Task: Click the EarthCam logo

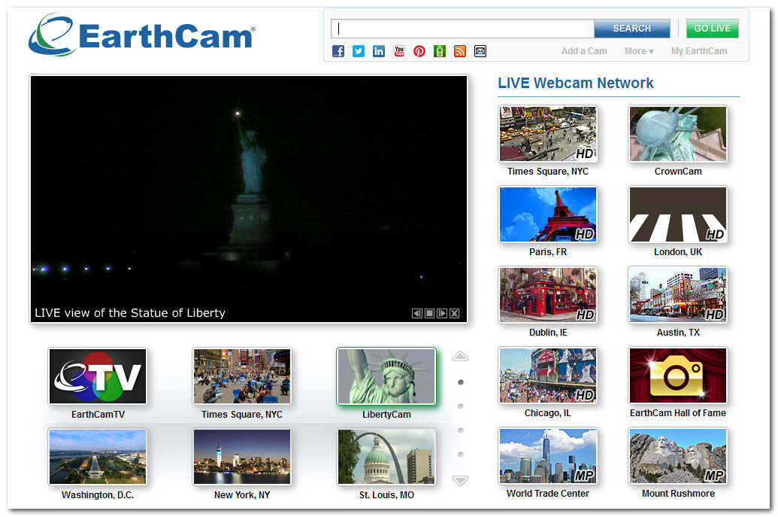Action: click(142, 35)
